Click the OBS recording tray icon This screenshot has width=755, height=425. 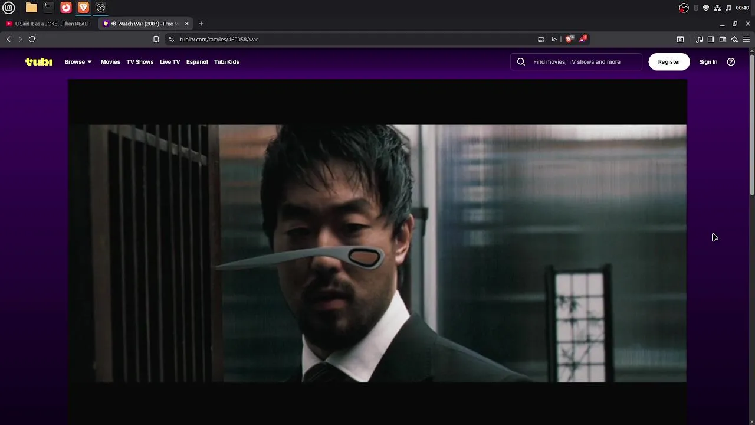point(684,8)
